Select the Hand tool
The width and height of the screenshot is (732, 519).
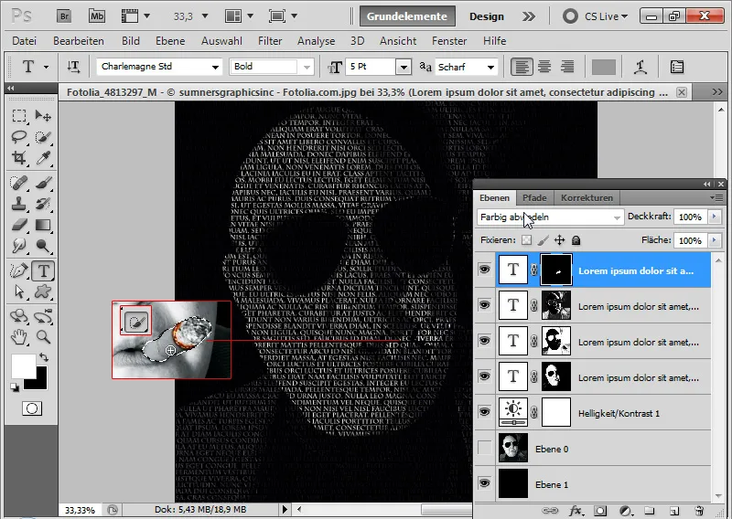pos(19,336)
